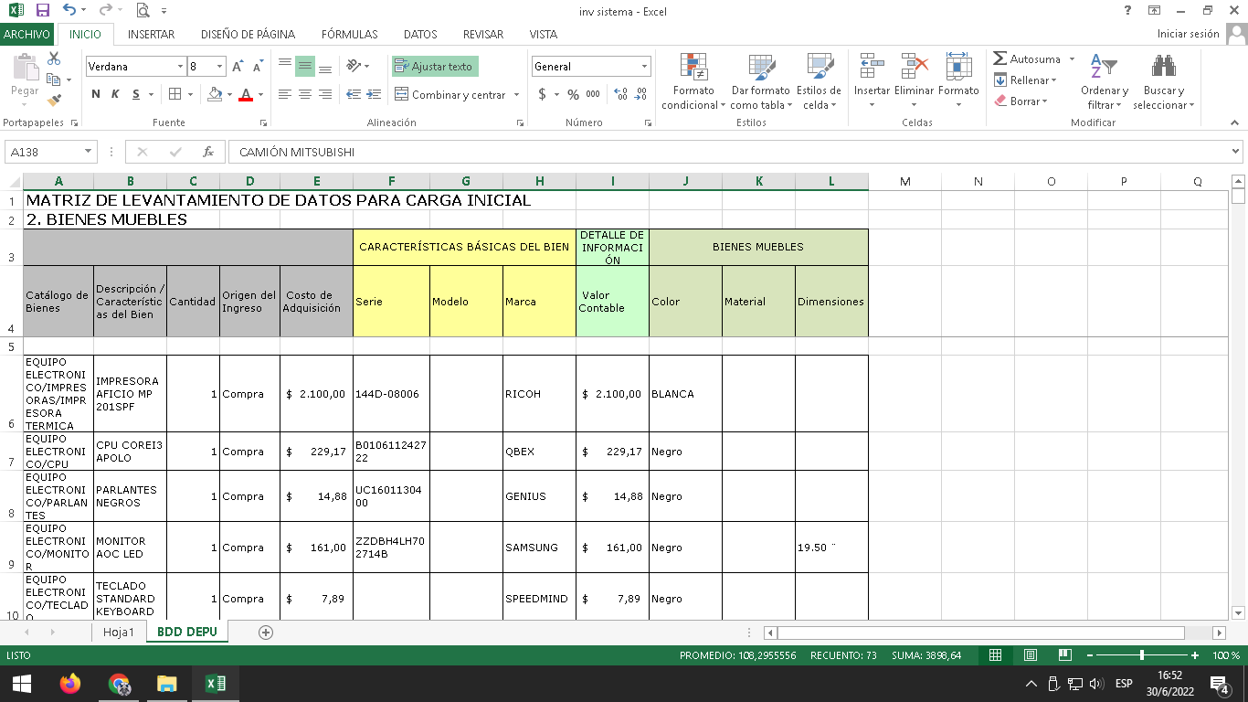Click the Buscar y seleccionar binoculars

[1163, 67]
